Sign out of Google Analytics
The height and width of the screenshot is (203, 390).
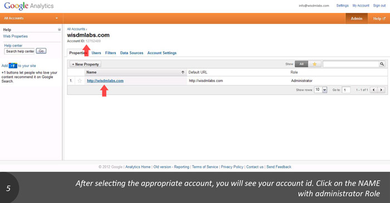(x=379, y=6)
